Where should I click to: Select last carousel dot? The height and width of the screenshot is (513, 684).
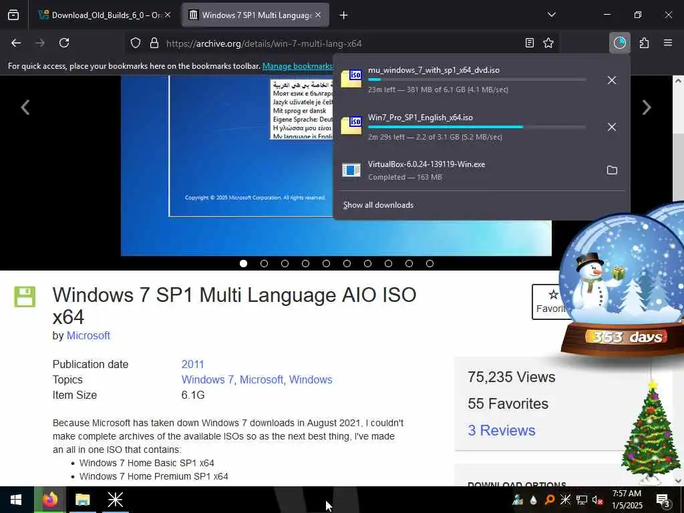(430, 263)
